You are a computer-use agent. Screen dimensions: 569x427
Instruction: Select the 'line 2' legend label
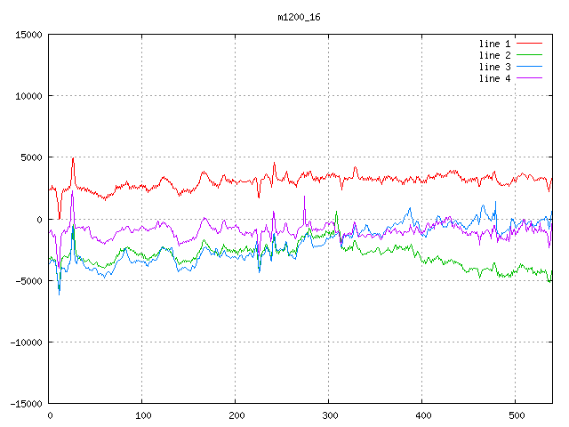coord(494,55)
